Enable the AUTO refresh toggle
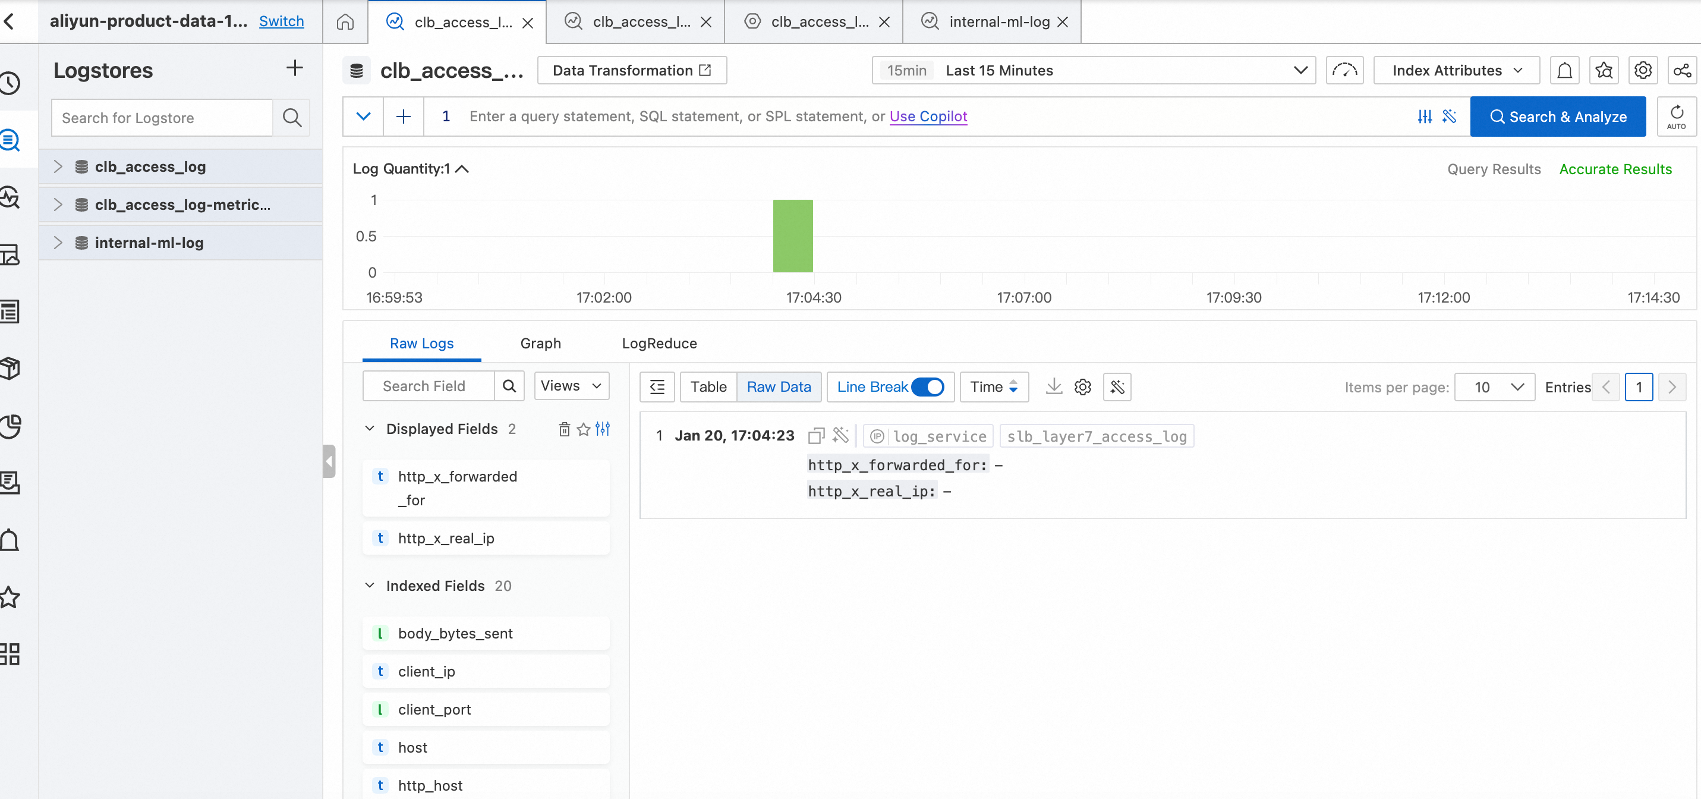This screenshot has height=799, width=1701. click(x=1676, y=116)
